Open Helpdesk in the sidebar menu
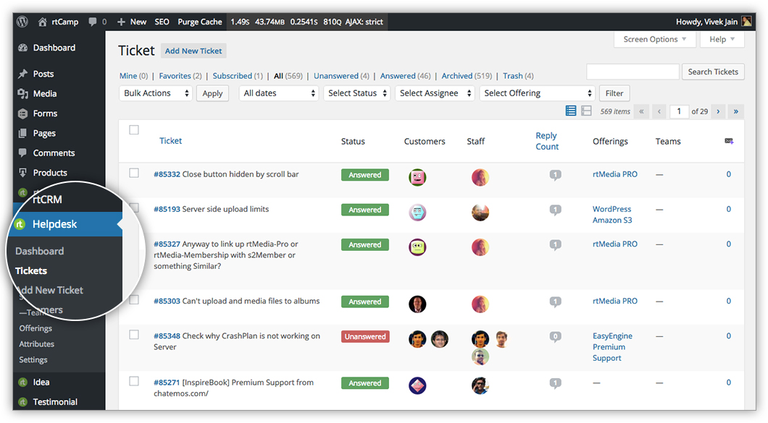 (55, 224)
